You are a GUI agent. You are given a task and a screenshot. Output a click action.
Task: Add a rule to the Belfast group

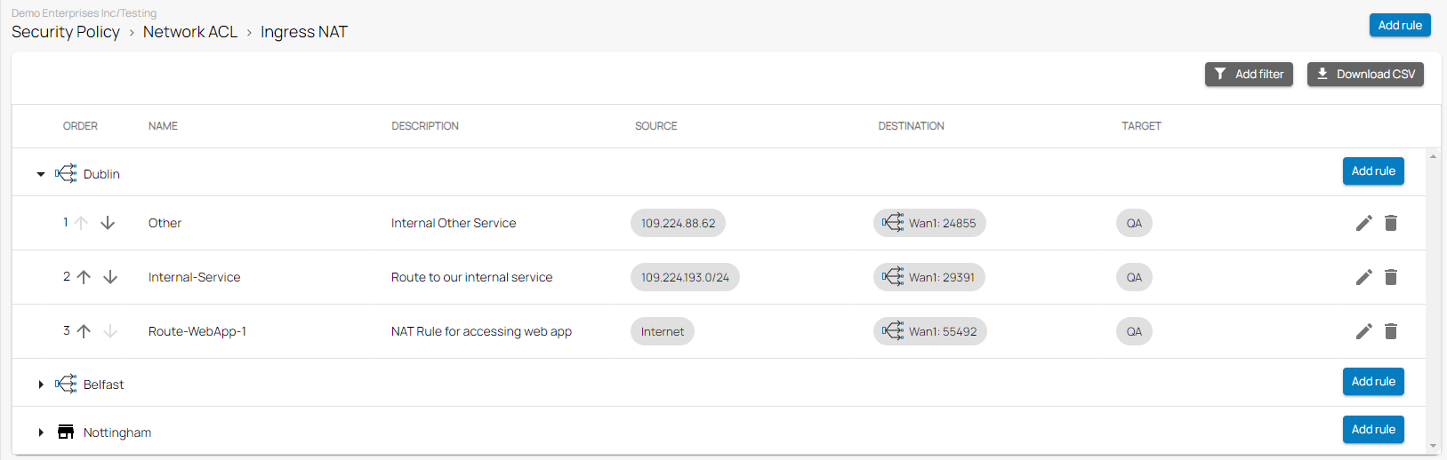coord(1373,382)
